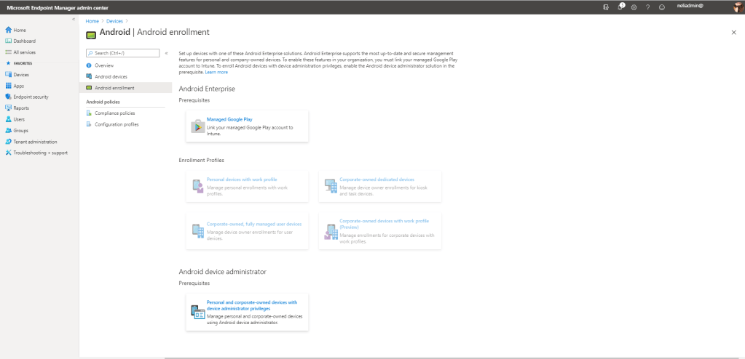Screen dimensions: 745x359
Task: Open Managed Google Play prerequisite link
Action: 229,119
